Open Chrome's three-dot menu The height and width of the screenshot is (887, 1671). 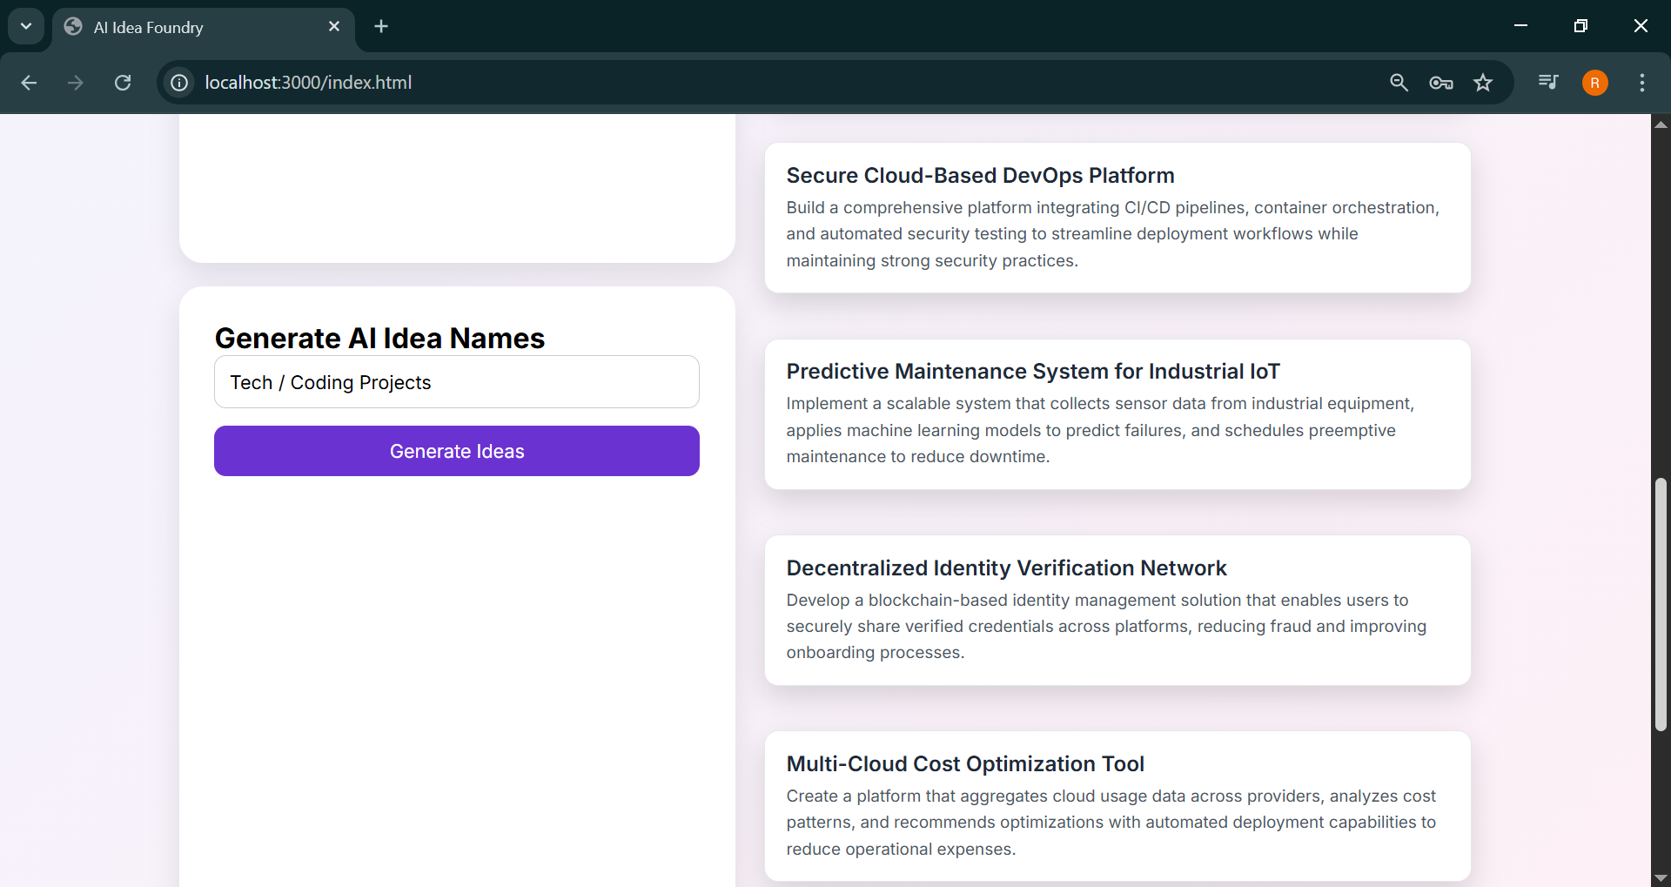click(1641, 83)
